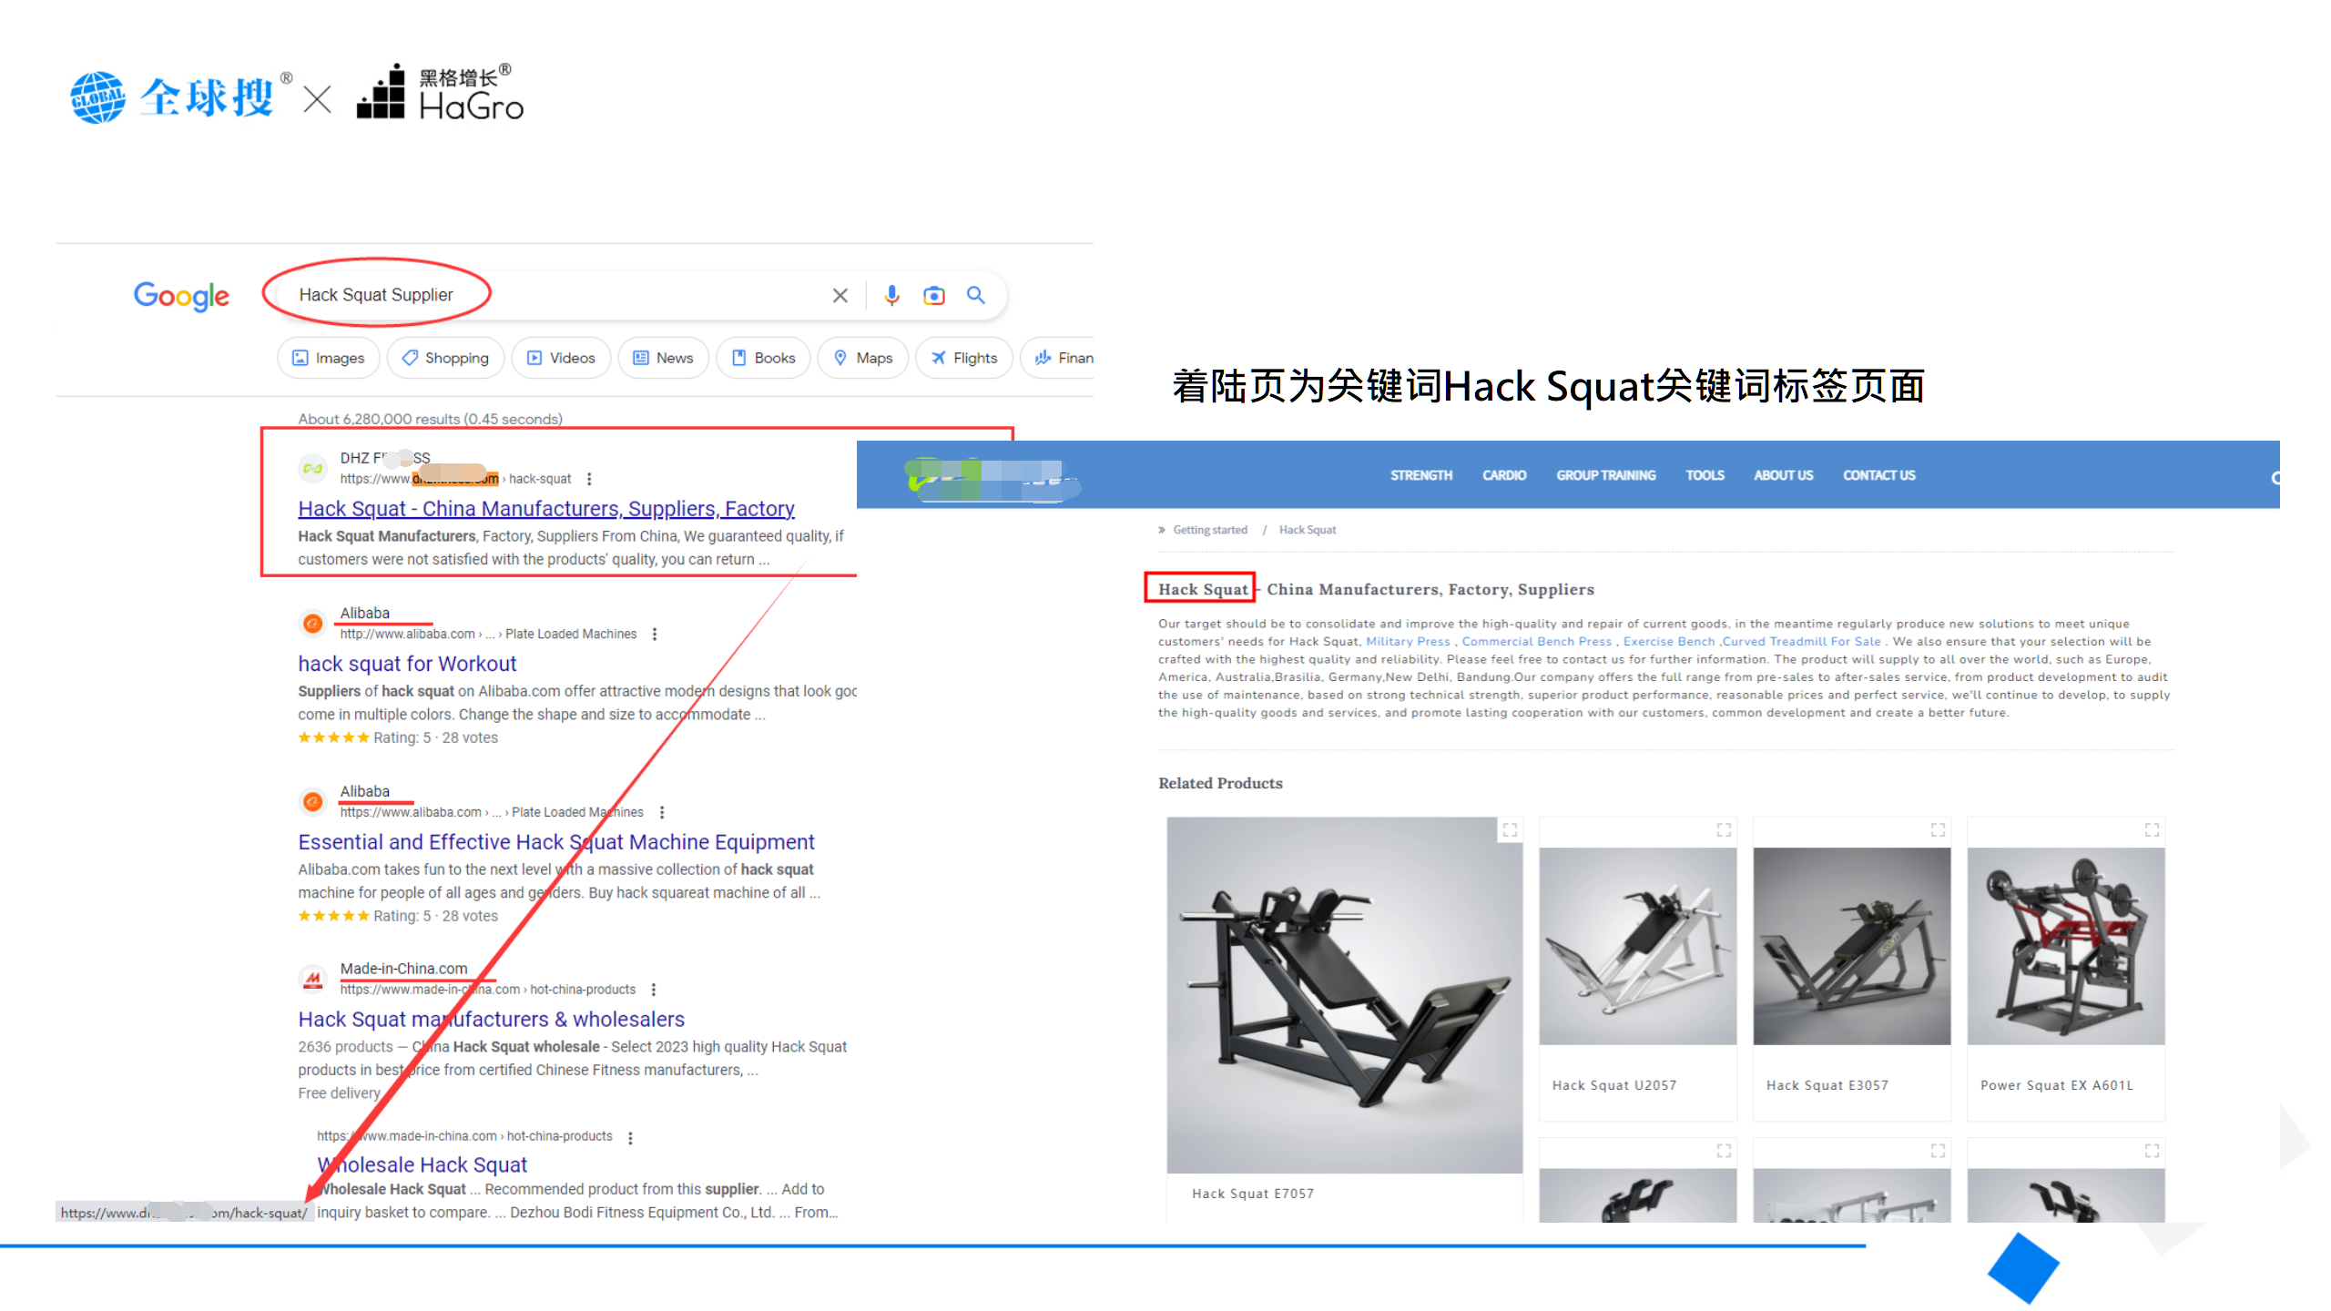The height and width of the screenshot is (1311, 2331).
Task: Follow Military Press link in description
Action: 1408,642
